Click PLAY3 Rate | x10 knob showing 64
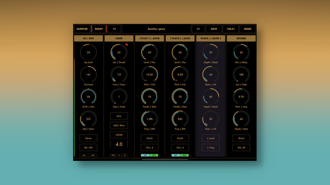 coord(211,75)
